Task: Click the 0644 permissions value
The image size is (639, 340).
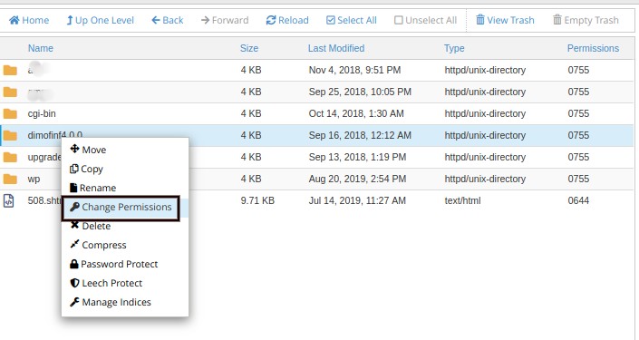Action: point(578,200)
